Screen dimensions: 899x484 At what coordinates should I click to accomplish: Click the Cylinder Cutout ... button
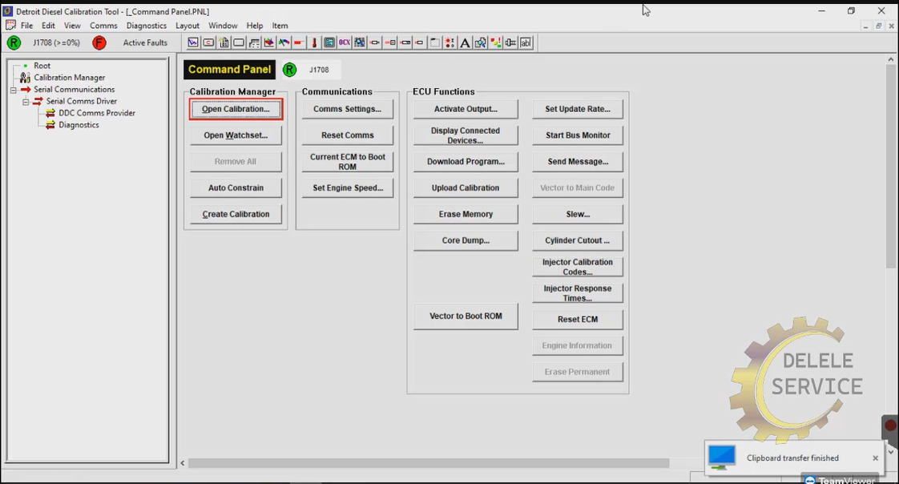coord(578,241)
